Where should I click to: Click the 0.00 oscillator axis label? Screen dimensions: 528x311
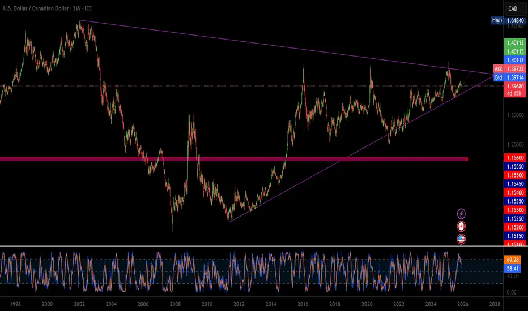(512, 292)
